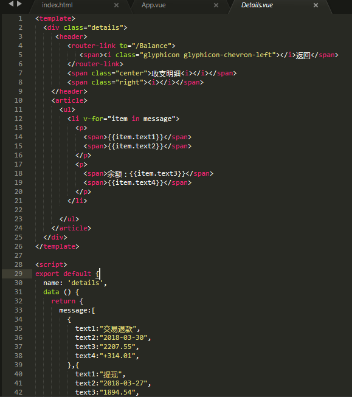Click line number 42 in the gutter
352x397 pixels.
[18, 392]
